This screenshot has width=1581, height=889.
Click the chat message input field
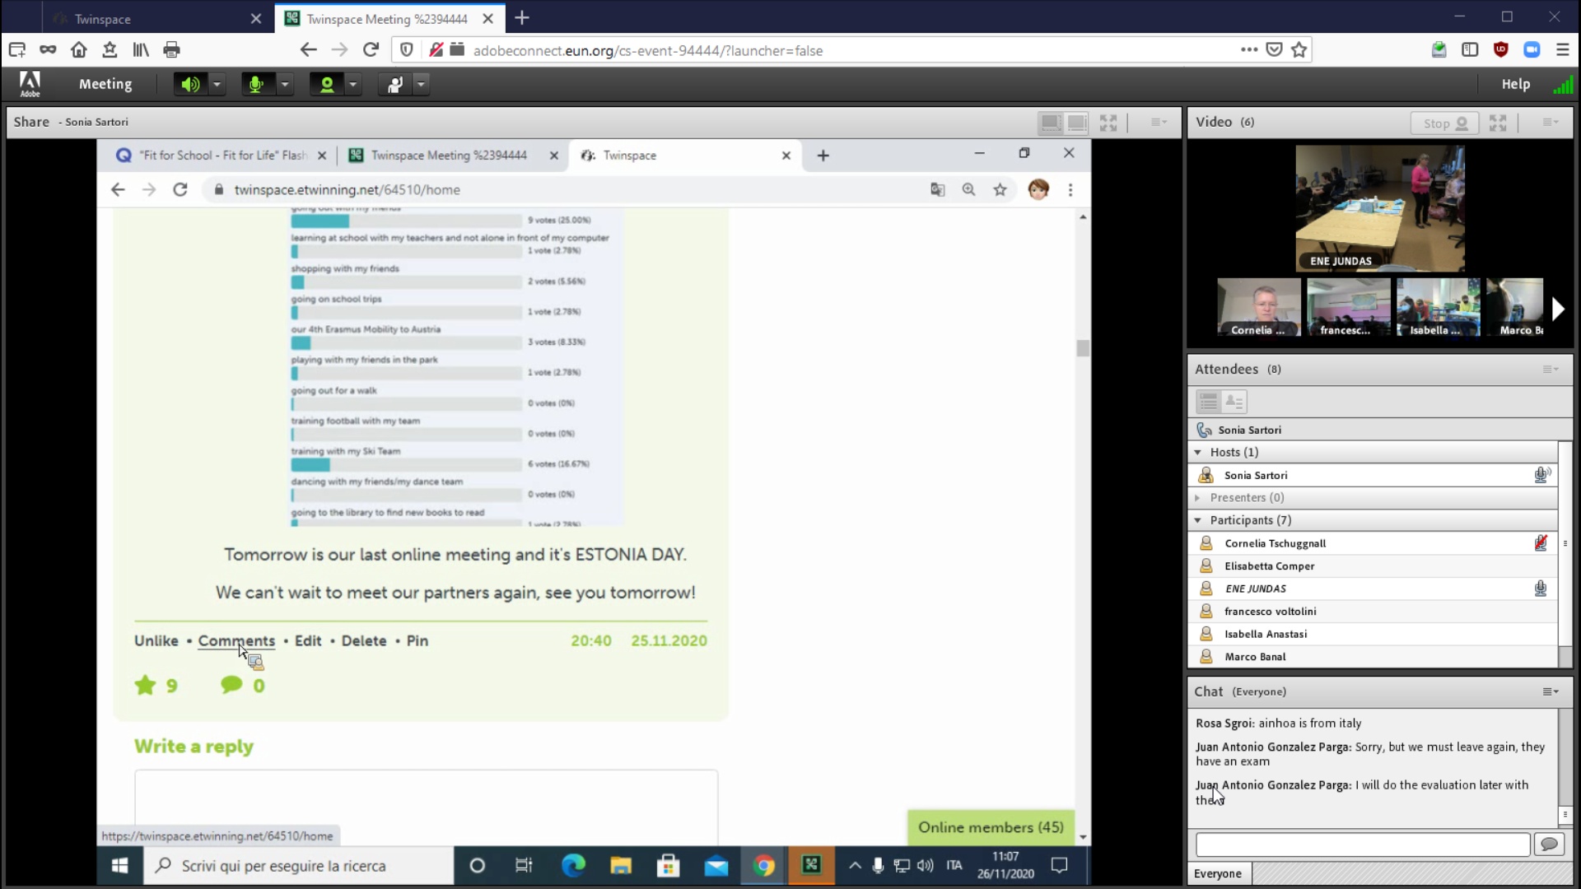tap(1362, 845)
